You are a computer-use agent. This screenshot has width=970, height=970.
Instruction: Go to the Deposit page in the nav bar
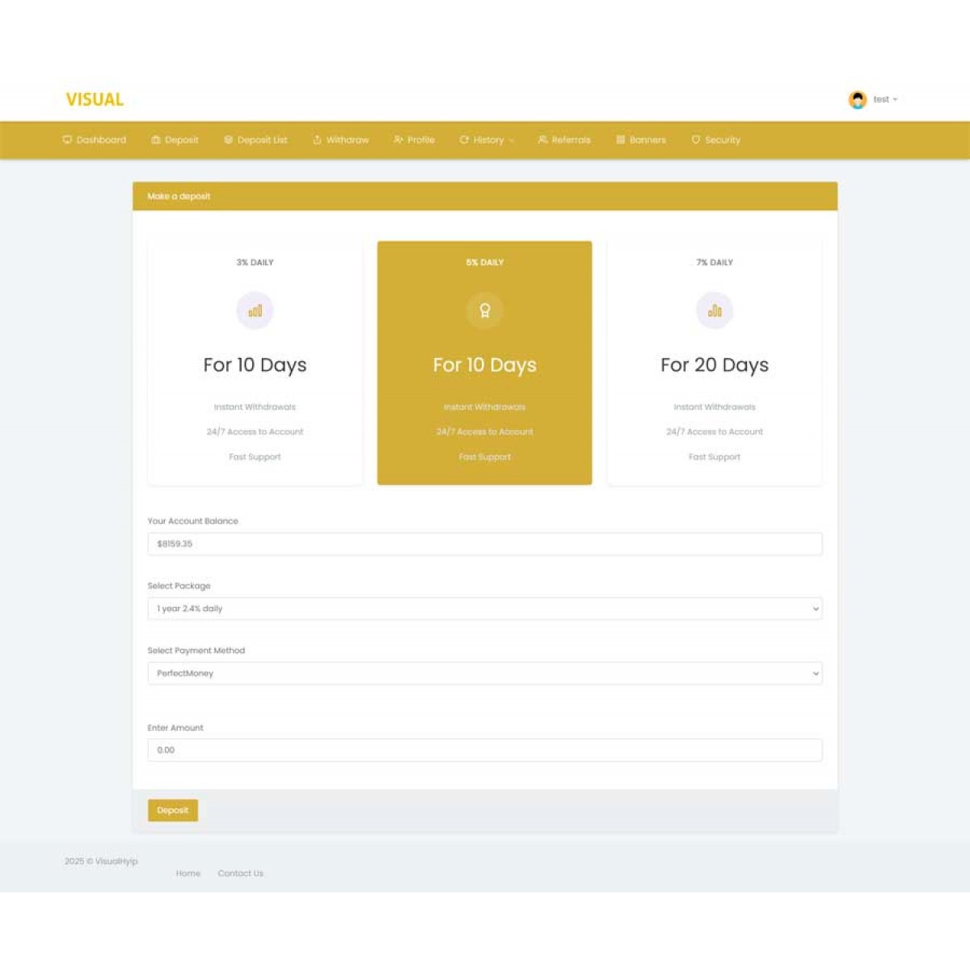[x=175, y=140]
